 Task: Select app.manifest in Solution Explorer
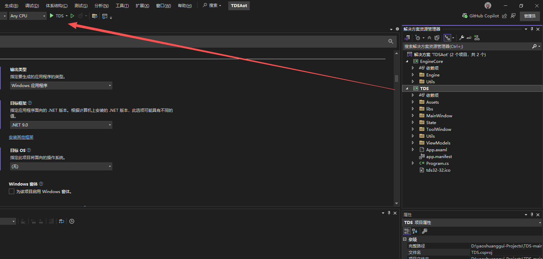(x=439, y=157)
